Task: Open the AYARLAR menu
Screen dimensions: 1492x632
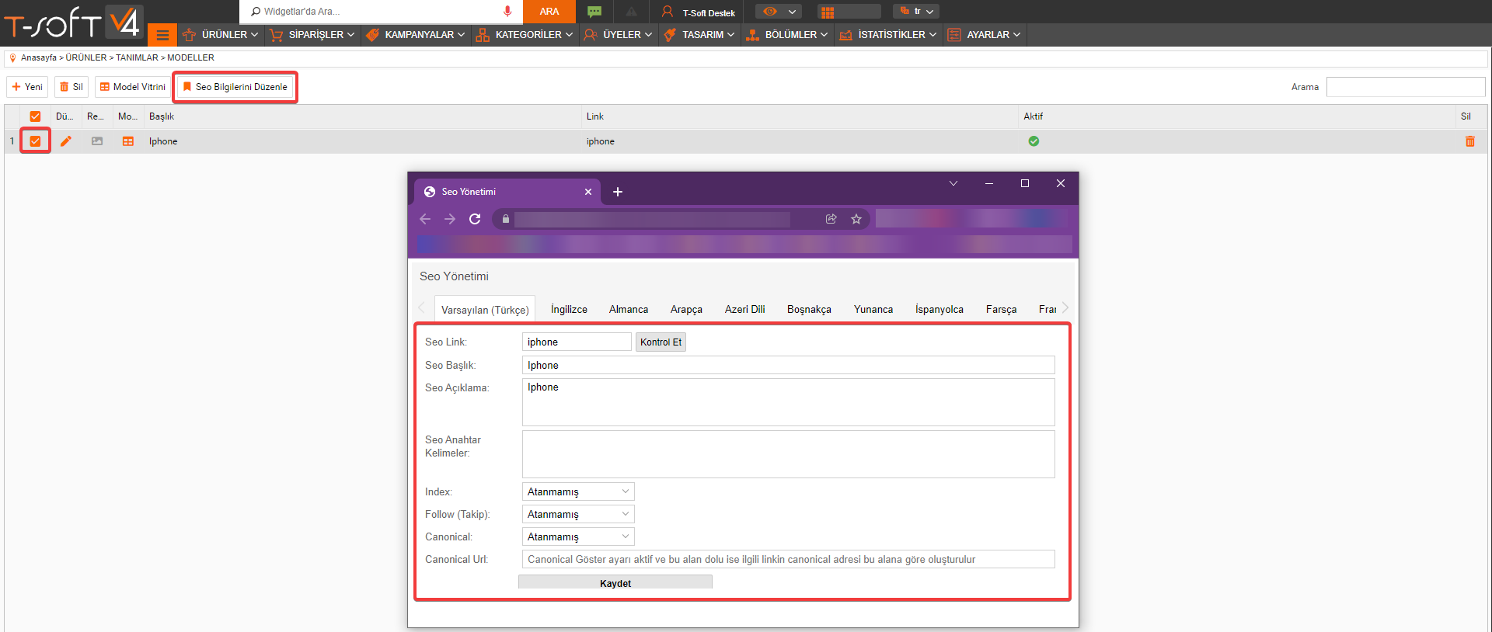Action: (x=985, y=35)
